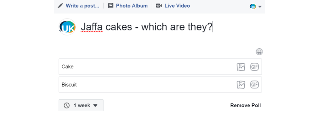Viewport: 322px width, 116px height.
Task: Click the clock icon in poll duration
Action: (66, 106)
